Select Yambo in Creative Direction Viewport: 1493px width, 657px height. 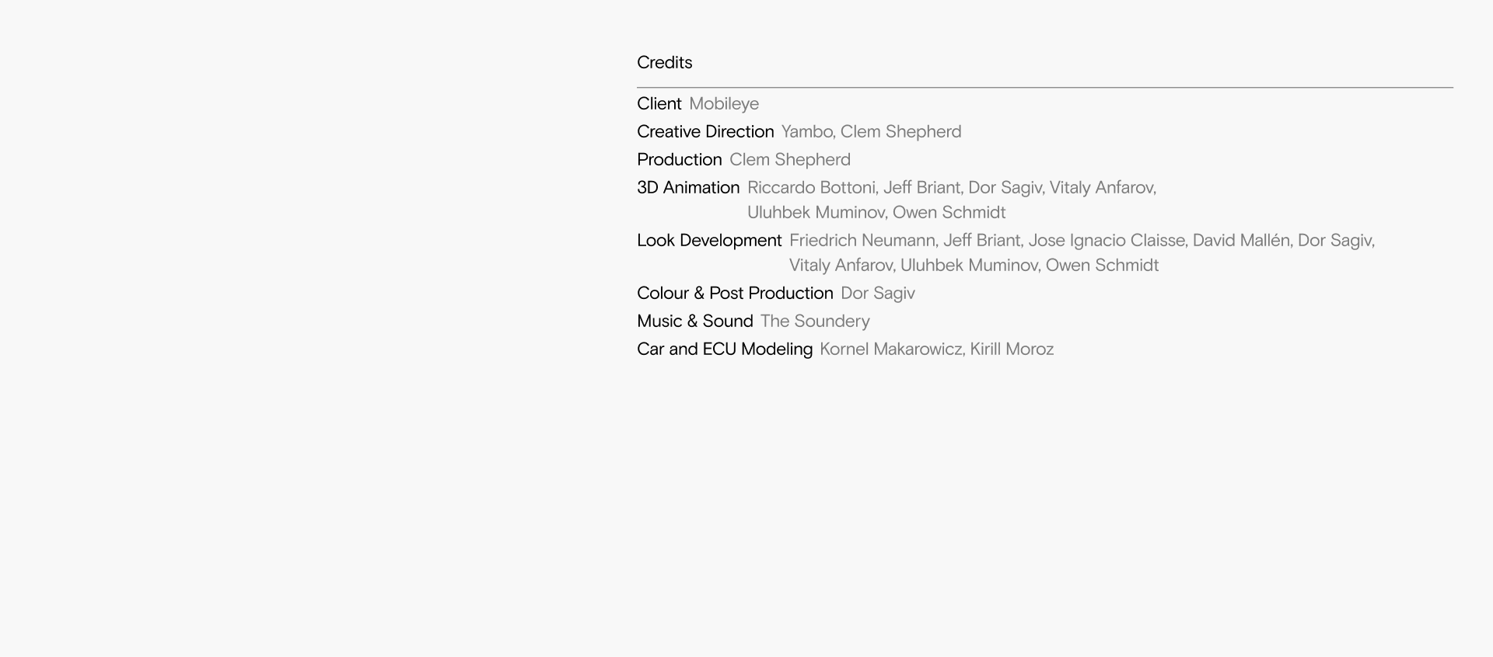(x=806, y=132)
